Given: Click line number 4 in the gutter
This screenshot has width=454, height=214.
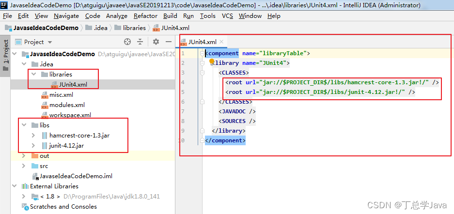Looking at the screenshot, I should (183, 82).
